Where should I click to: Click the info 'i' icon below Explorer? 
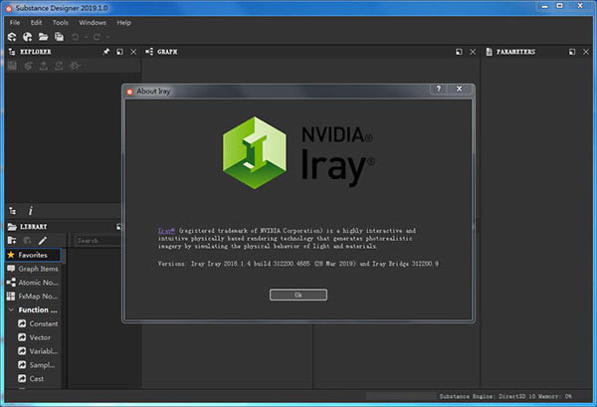pyautogui.click(x=31, y=211)
